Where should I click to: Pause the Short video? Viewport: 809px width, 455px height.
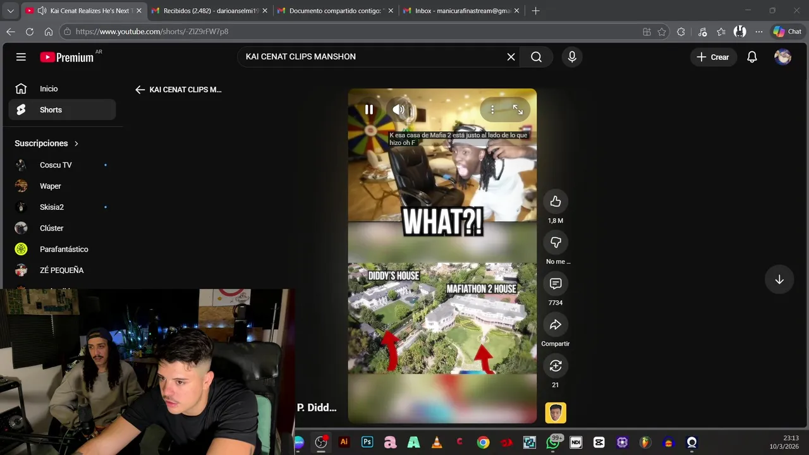[369, 110]
